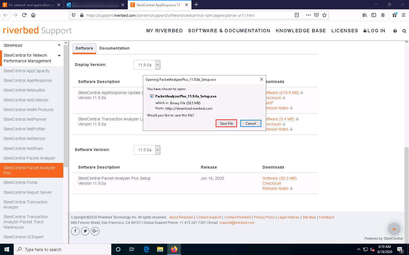Open File Explorer from the taskbar
This screenshot has height=255, width=409.
coord(160,249)
